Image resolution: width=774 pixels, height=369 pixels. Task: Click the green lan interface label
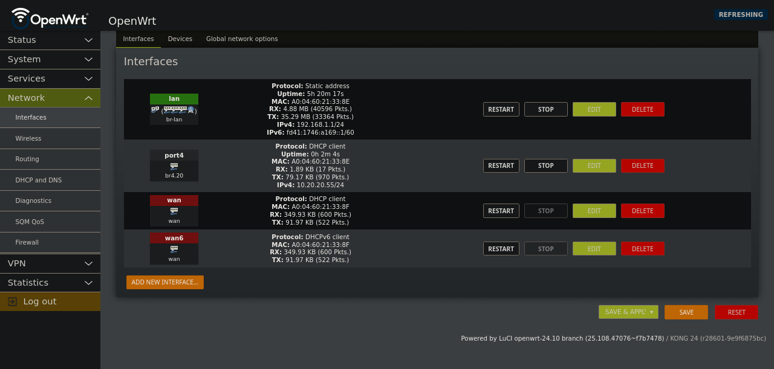tap(174, 98)
